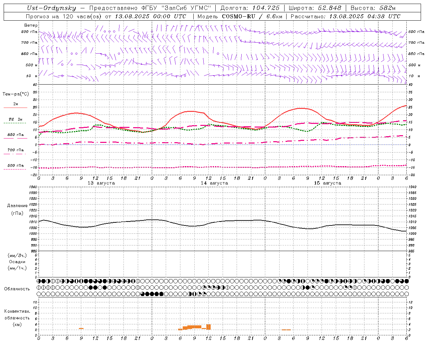
Task: Click the Ust-Ordynsky station title
Action: [52, 8]
